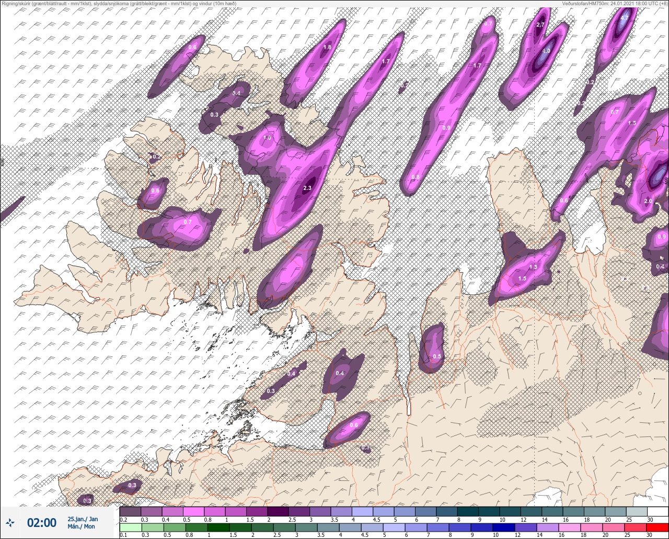The image size is (669, 539).
Task: Click the 02:00 forecast time label
Action: pyautogui.click(x=41, y=522)
